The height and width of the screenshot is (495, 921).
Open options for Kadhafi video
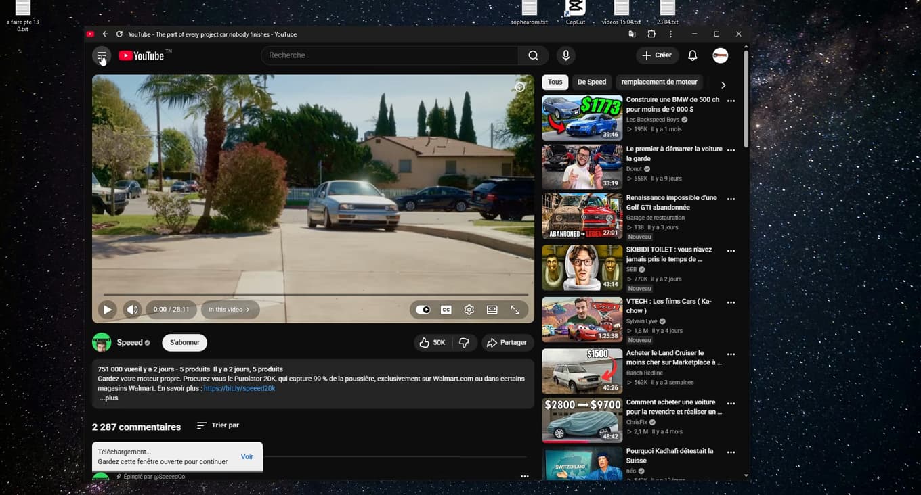tap(731, 452)
